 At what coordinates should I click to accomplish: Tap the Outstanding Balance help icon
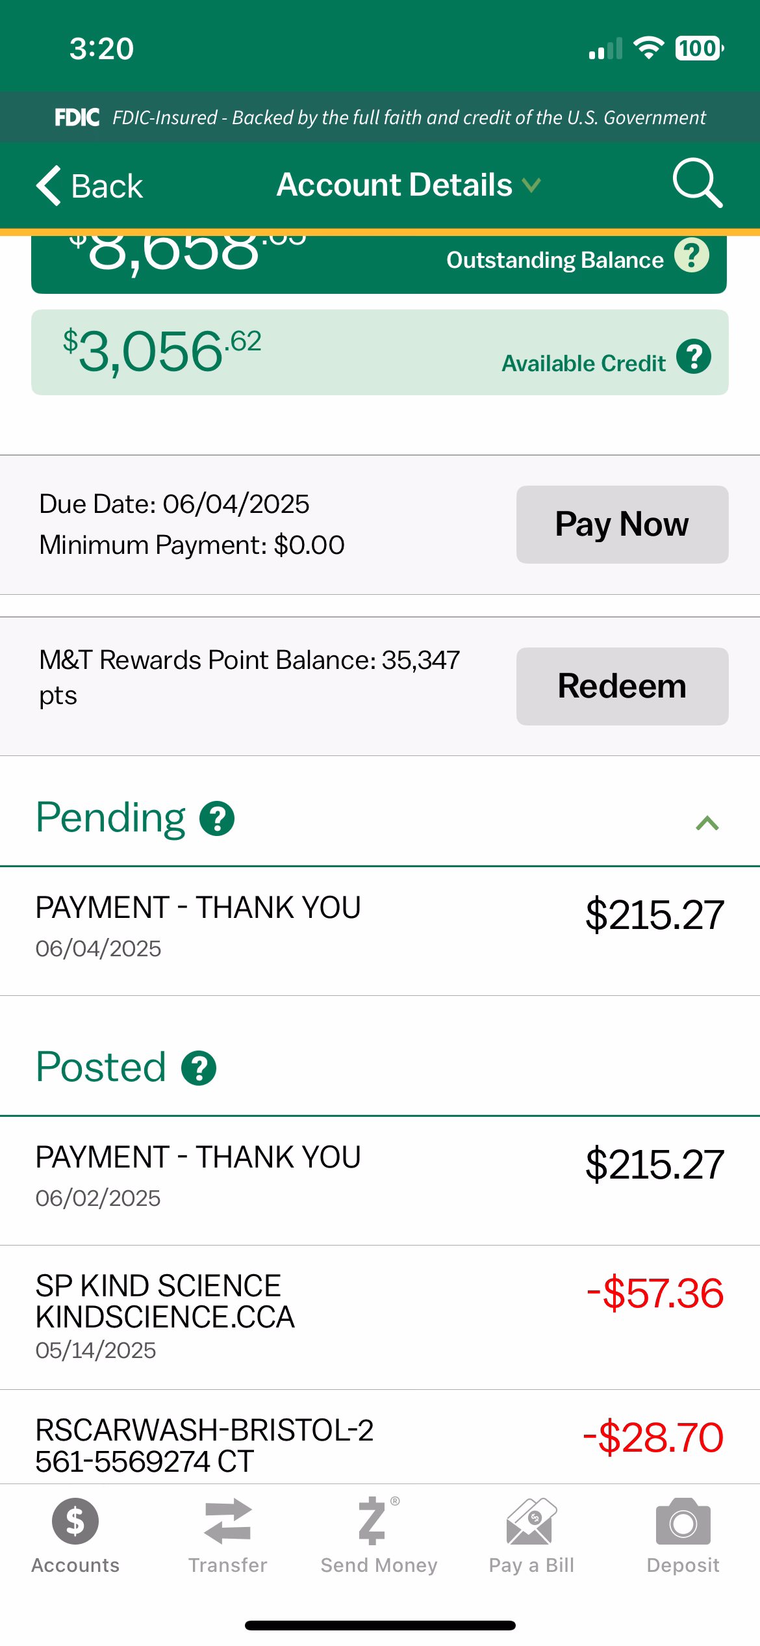pyautogui.click(x=691, y=255)
